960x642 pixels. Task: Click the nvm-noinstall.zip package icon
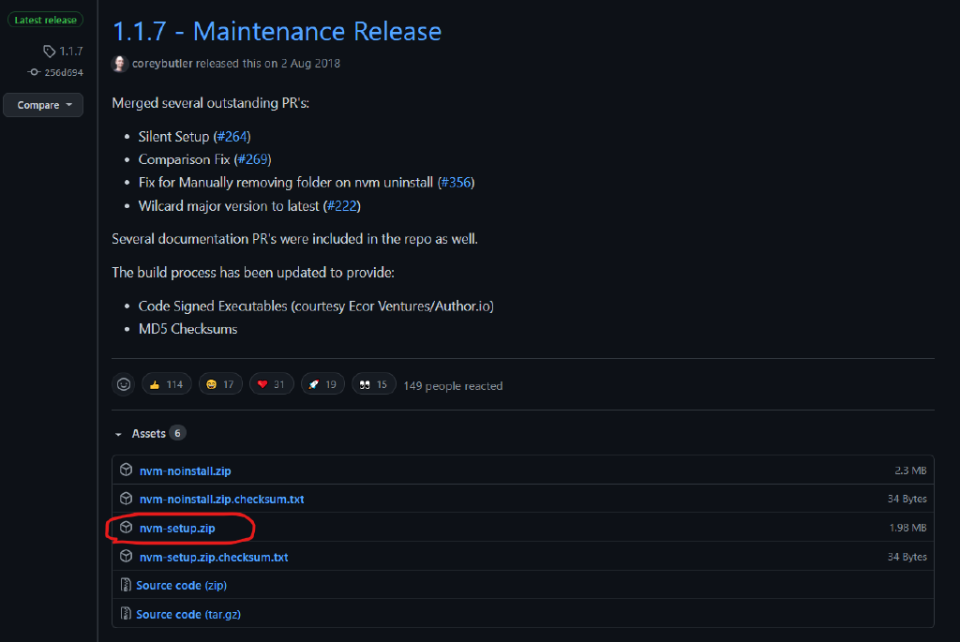(126, 470)
